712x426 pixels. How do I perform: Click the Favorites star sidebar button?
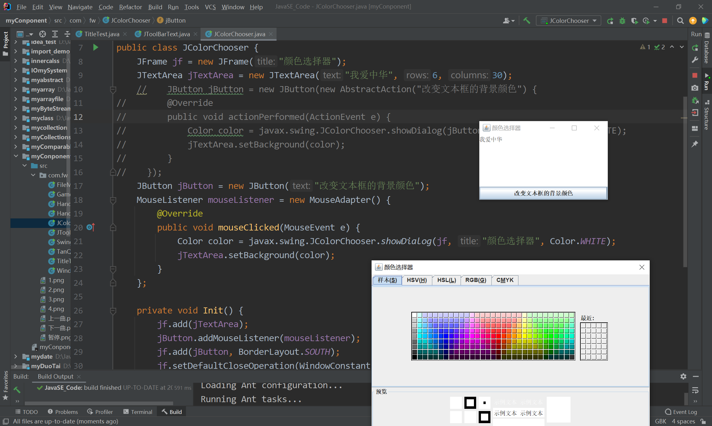pyautogui.click(x=5, y=385)
